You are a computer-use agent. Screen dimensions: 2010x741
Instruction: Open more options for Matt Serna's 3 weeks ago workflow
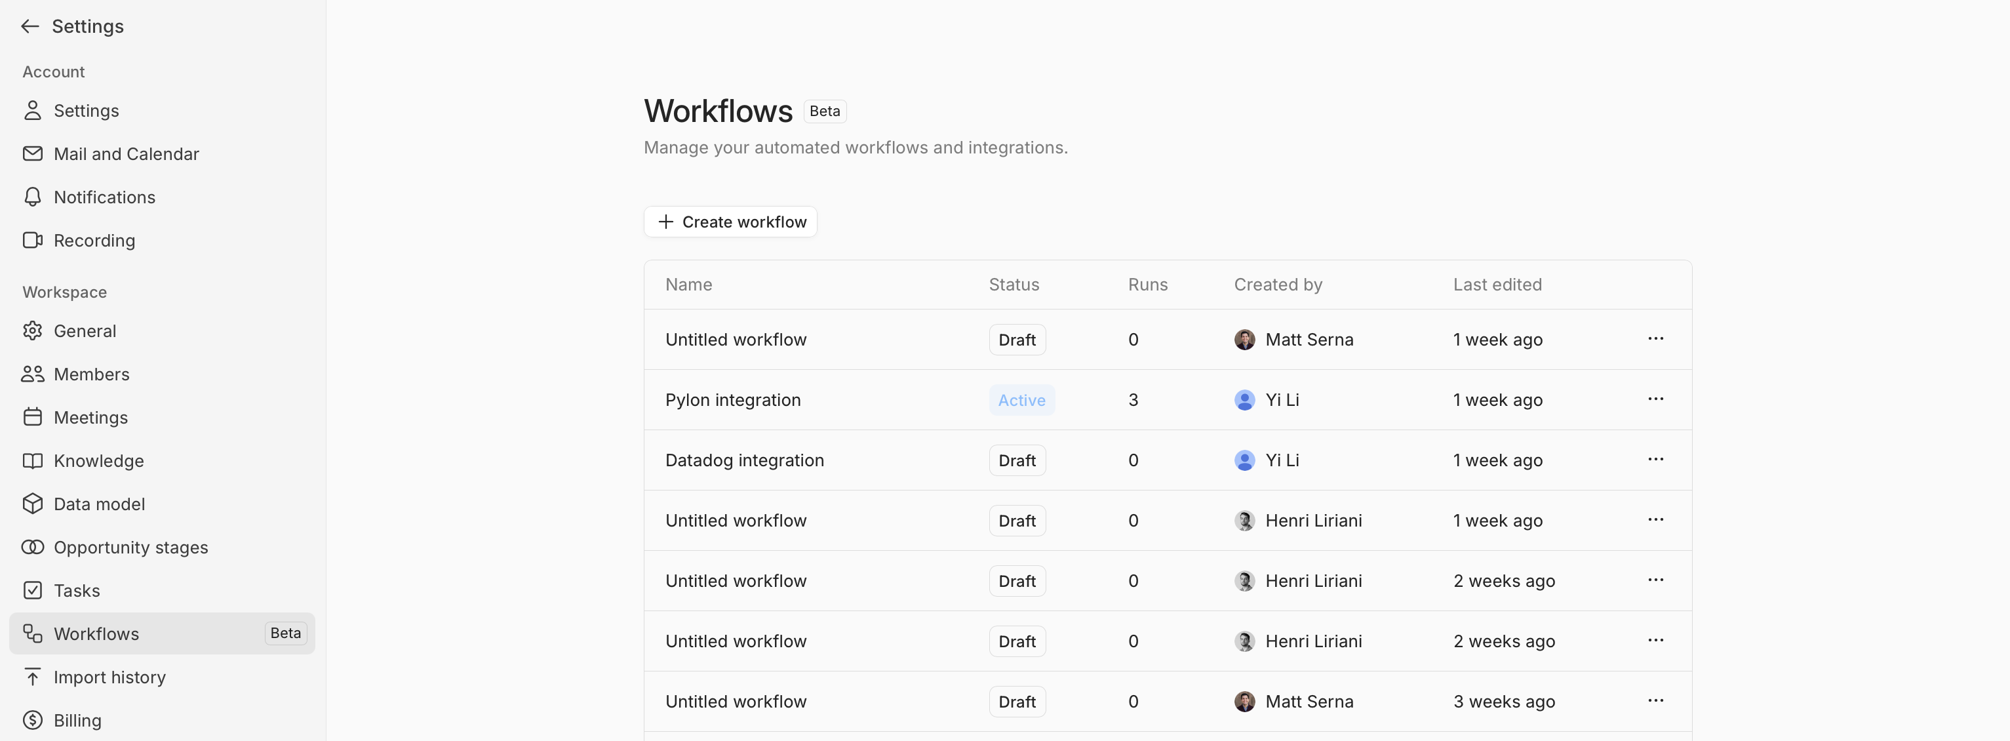[x=1656, y=700]
